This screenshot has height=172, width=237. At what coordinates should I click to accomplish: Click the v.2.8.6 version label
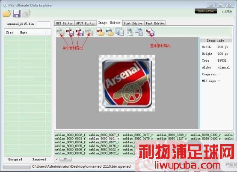(227, 11)
